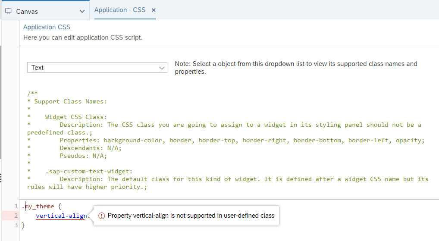Close the Application - CSS tab
439x241 pixels.
[154, 10]
